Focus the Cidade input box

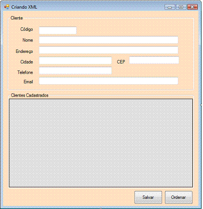[x=75, y=60]
